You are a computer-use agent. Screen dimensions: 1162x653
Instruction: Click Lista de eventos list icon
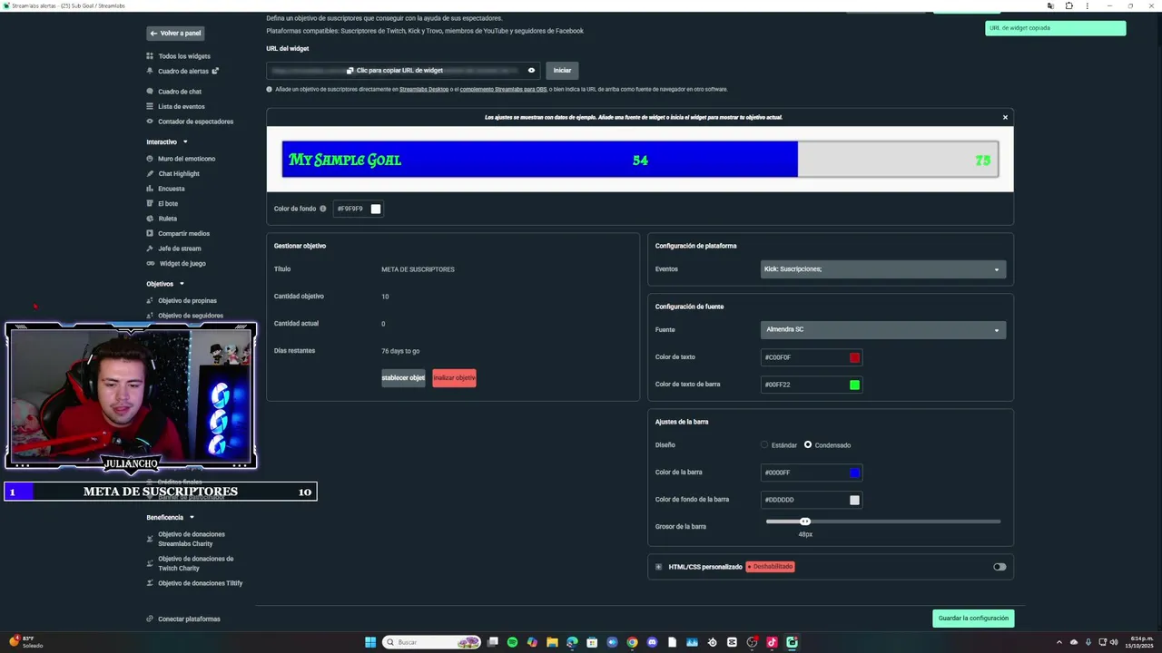[x=150, y=106]
